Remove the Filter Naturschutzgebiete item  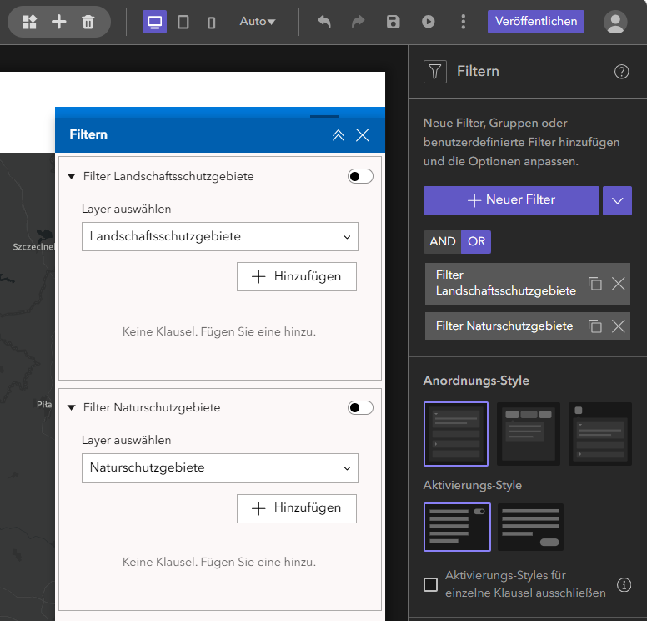tap(618, 326)
